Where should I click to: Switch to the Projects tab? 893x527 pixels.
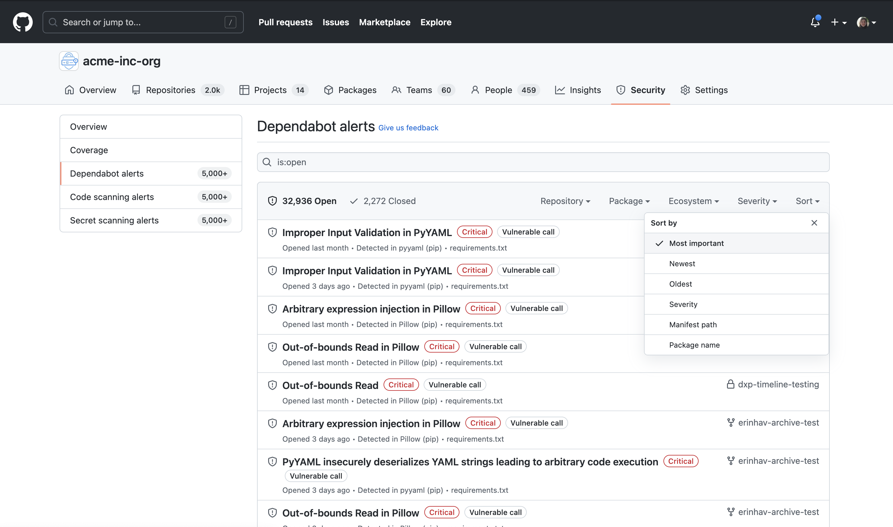point(274,90)
